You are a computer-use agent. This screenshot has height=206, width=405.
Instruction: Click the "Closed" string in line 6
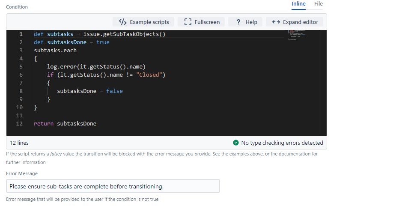(x=149, y=75)
